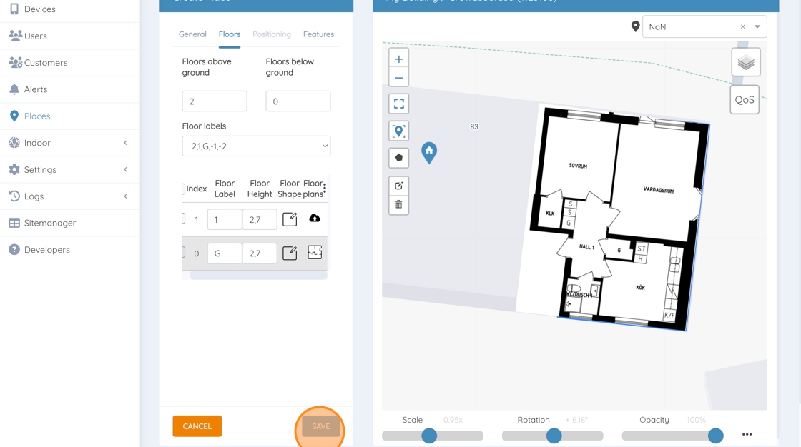
Task: Open table column options menu
Action: (325, 189)
